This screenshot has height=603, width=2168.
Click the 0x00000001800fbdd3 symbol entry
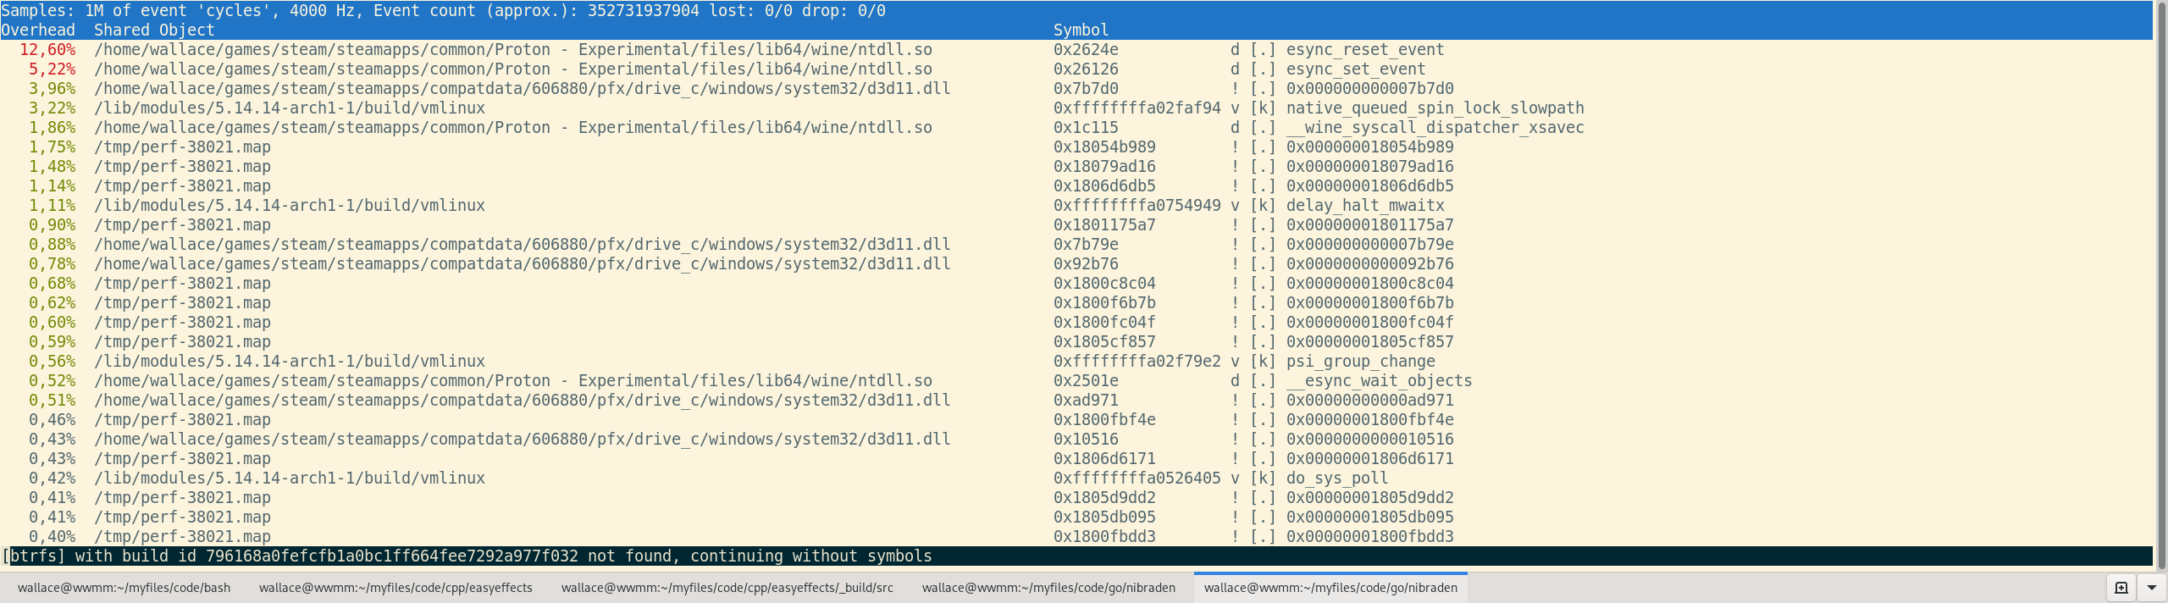(1370, 537)
